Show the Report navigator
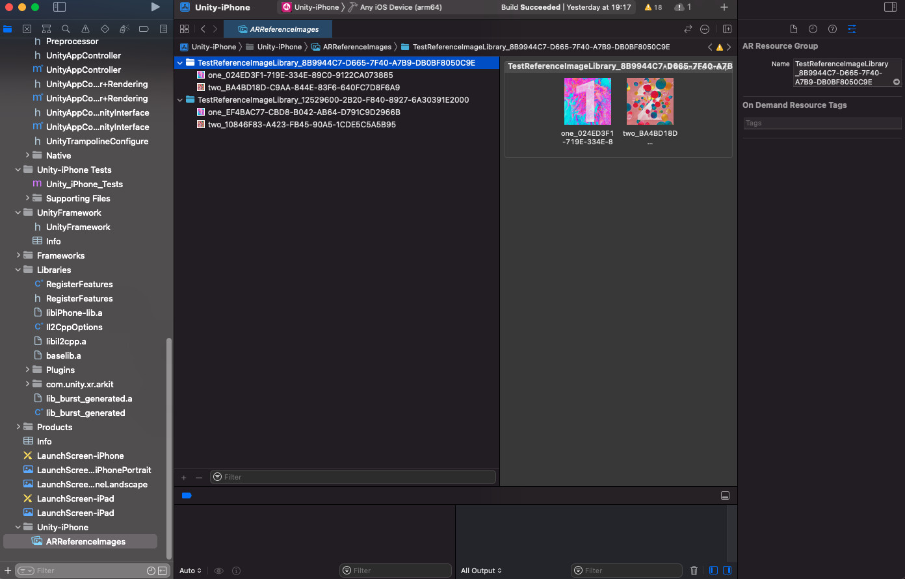The image size is (905, 579). (x=163, y=29)
